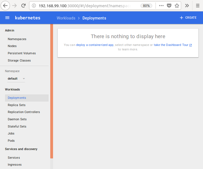Select Namespaces in sidebar
The height and width of the screenshot is (169, 203).
point(17,39)
